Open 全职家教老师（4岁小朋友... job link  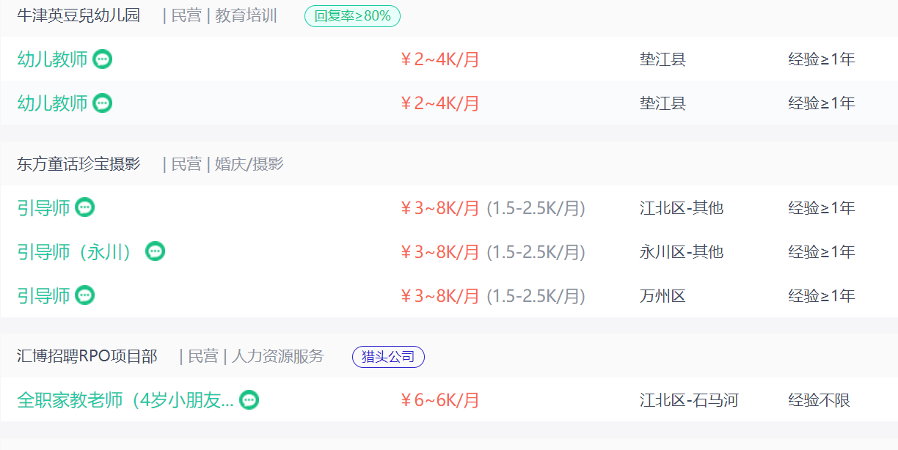tap(125, 400)
